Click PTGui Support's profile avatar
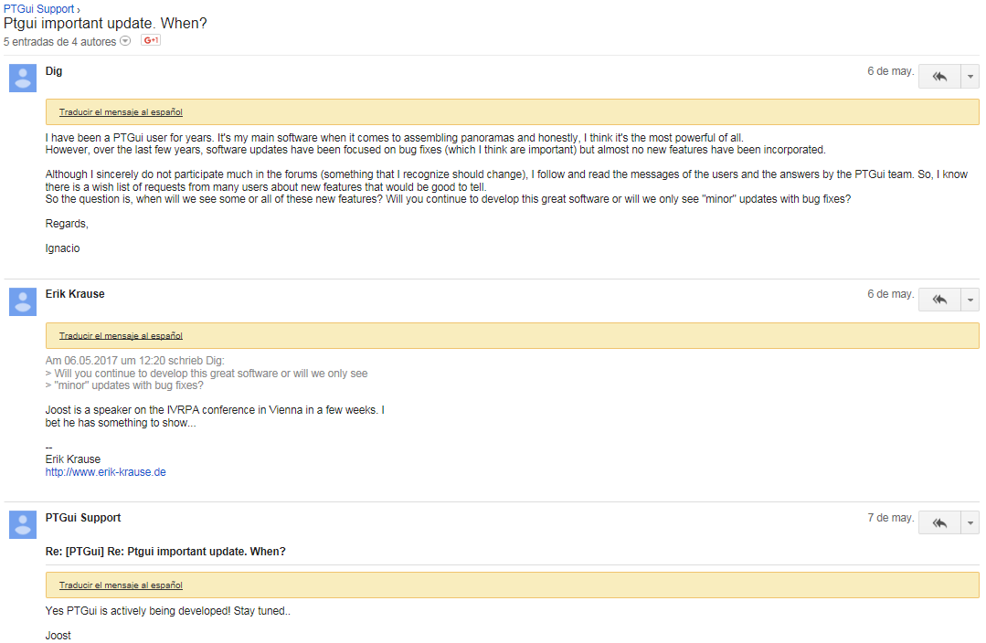This screenshot has width=986, height=643. coord(23,525)
